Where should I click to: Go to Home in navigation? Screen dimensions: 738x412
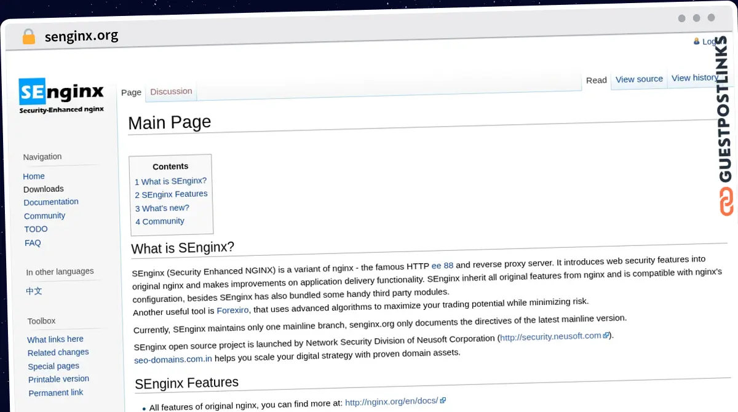pyautogui.click(x=34, y=176)
